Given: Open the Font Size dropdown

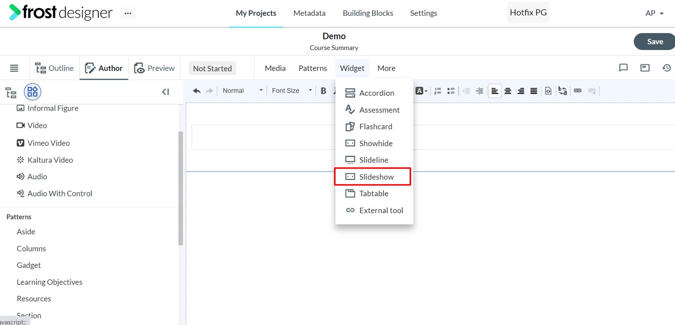Looking at the screenshot, I should [x=292, y=91].
